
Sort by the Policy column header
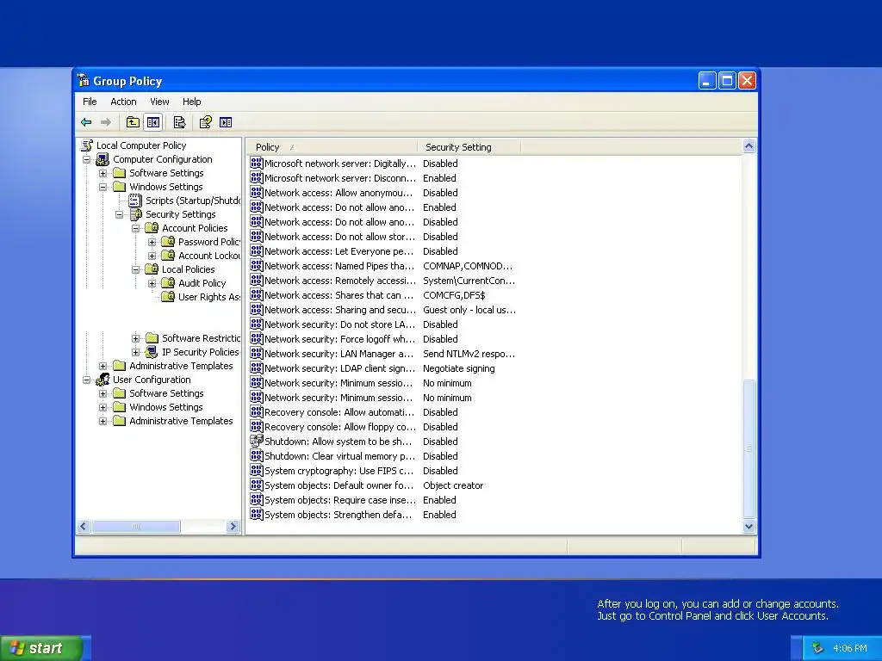332,147
